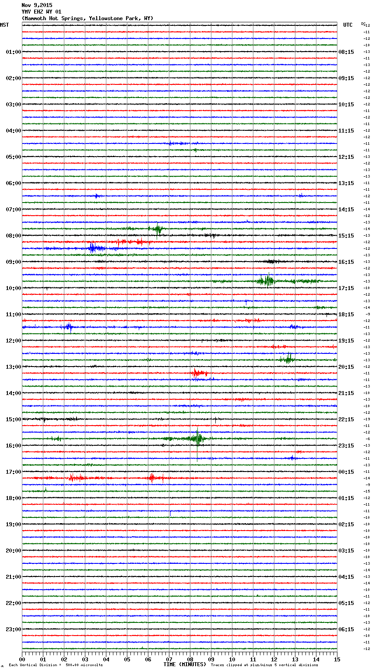
Task: Select the 18:00 MST time label
Action: coord(14,498)
